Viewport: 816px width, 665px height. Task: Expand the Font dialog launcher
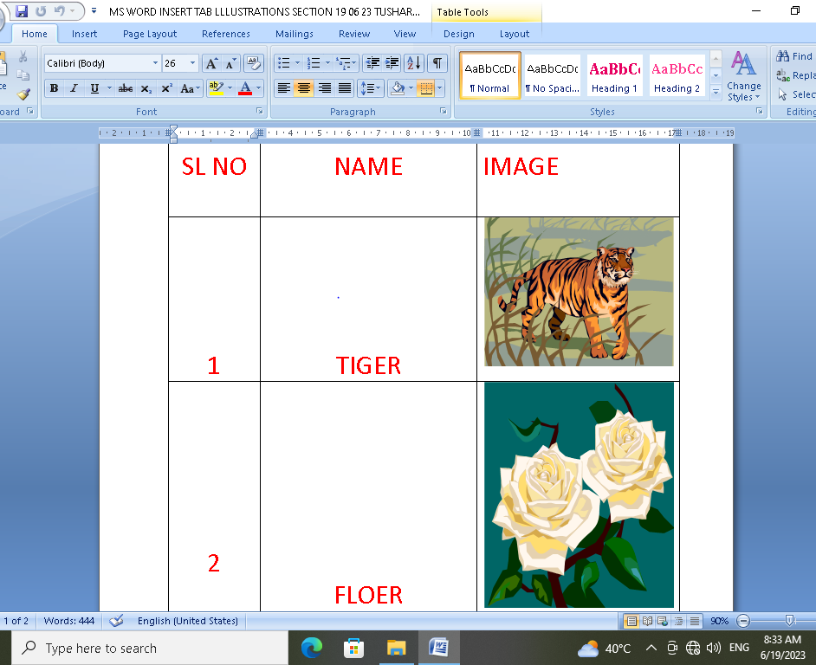259,112
